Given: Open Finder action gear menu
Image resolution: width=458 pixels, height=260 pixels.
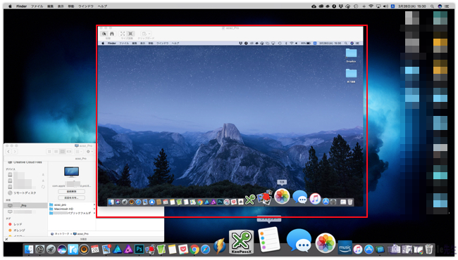Looking at the screenshot, I should [x=89, y=151].
